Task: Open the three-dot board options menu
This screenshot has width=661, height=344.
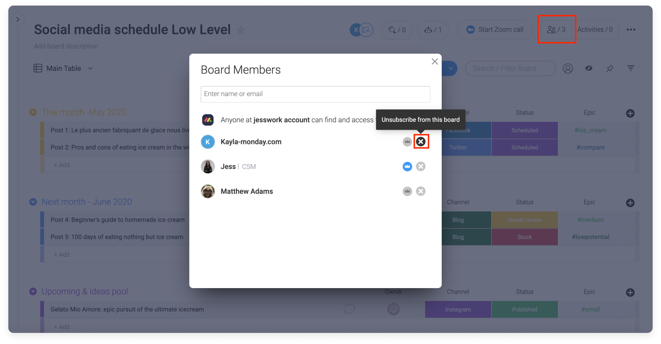Action: pos(631,30)
